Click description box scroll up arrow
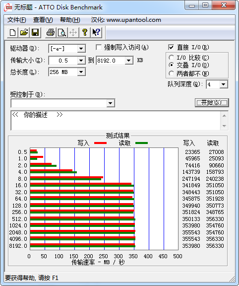The width and height of the screenshot is (239, 286). coord(225,116)
